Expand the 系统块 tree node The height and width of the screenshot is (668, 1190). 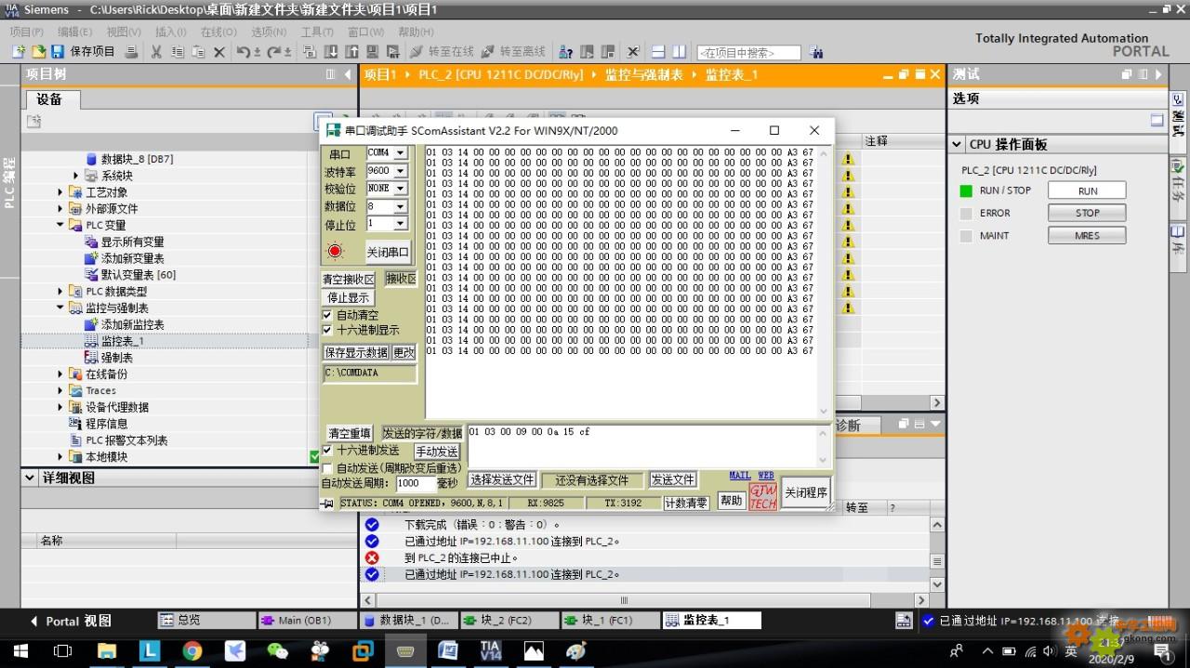point(76,176)
